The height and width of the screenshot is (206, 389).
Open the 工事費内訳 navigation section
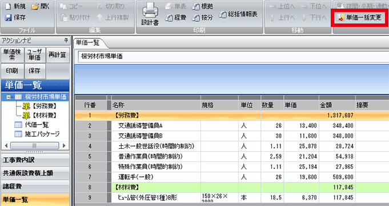point(35,160)
